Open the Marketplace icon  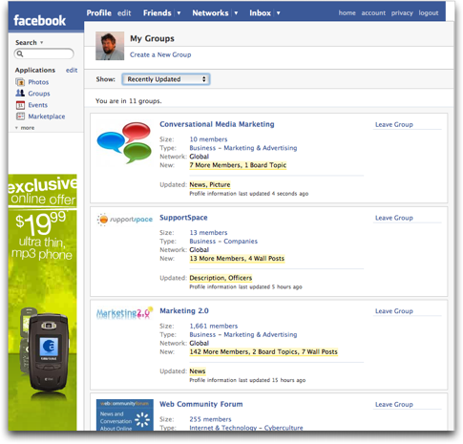coord(20,116)
